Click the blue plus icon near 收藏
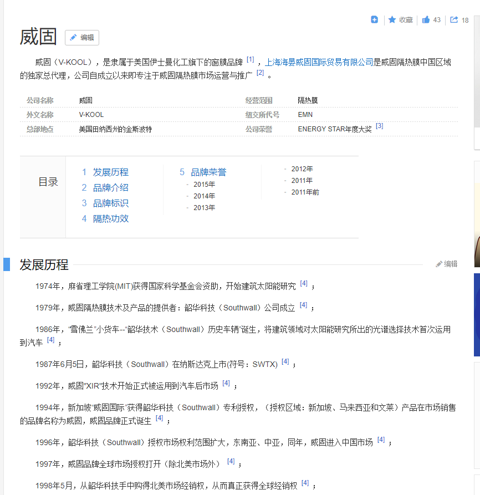The image size is (480, 495). point(374,19)
